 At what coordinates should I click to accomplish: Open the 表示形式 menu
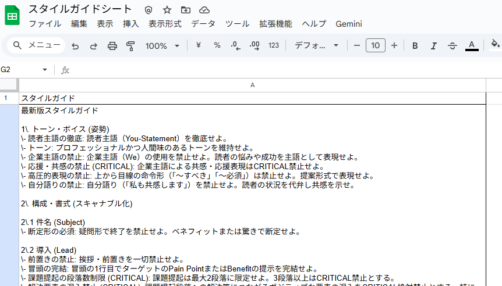click(x=165, y=24)
